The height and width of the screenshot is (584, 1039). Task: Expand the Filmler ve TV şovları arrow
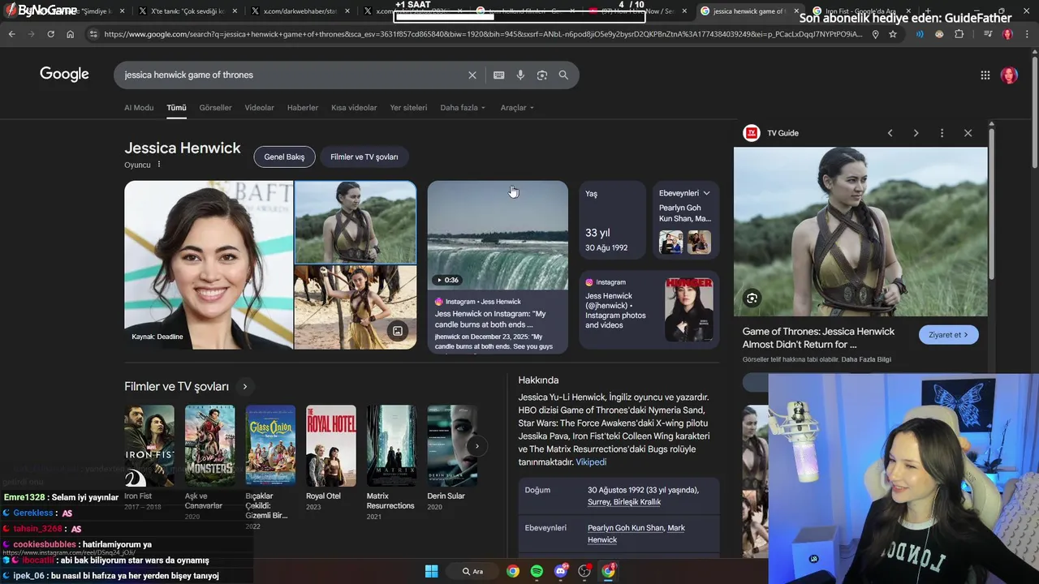coord(244,387)
